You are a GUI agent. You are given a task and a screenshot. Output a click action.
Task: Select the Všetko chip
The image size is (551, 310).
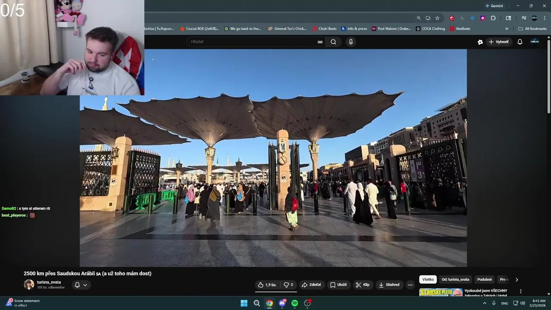[428, 279]
